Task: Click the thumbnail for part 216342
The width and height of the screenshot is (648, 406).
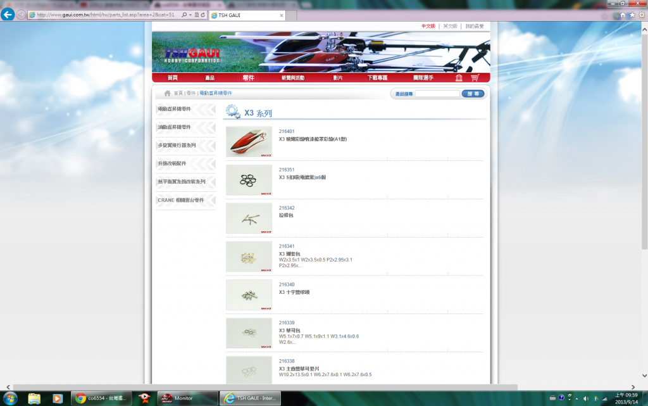Action: click(x=249, y=219)
